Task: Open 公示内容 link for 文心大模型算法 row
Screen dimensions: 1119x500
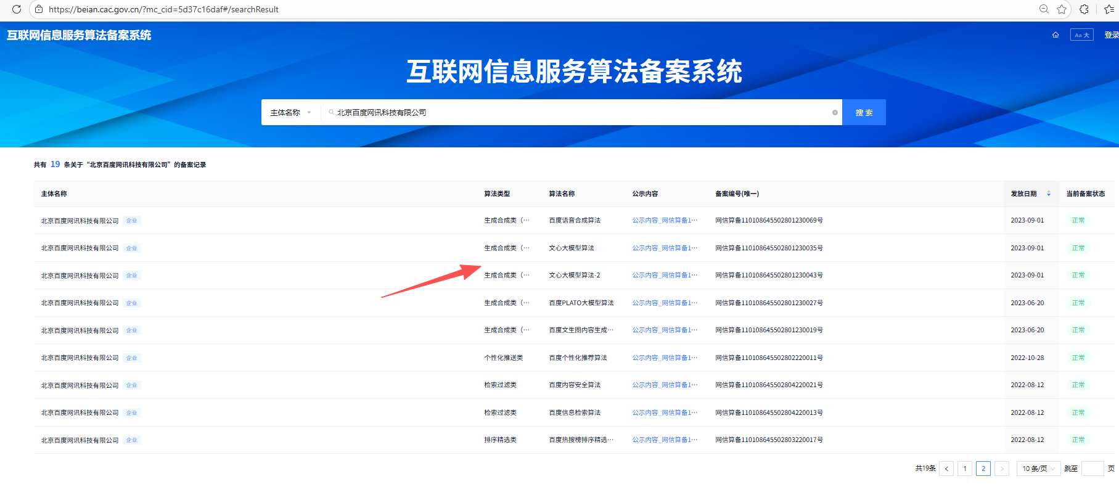Action: click(x=665, y=248)
